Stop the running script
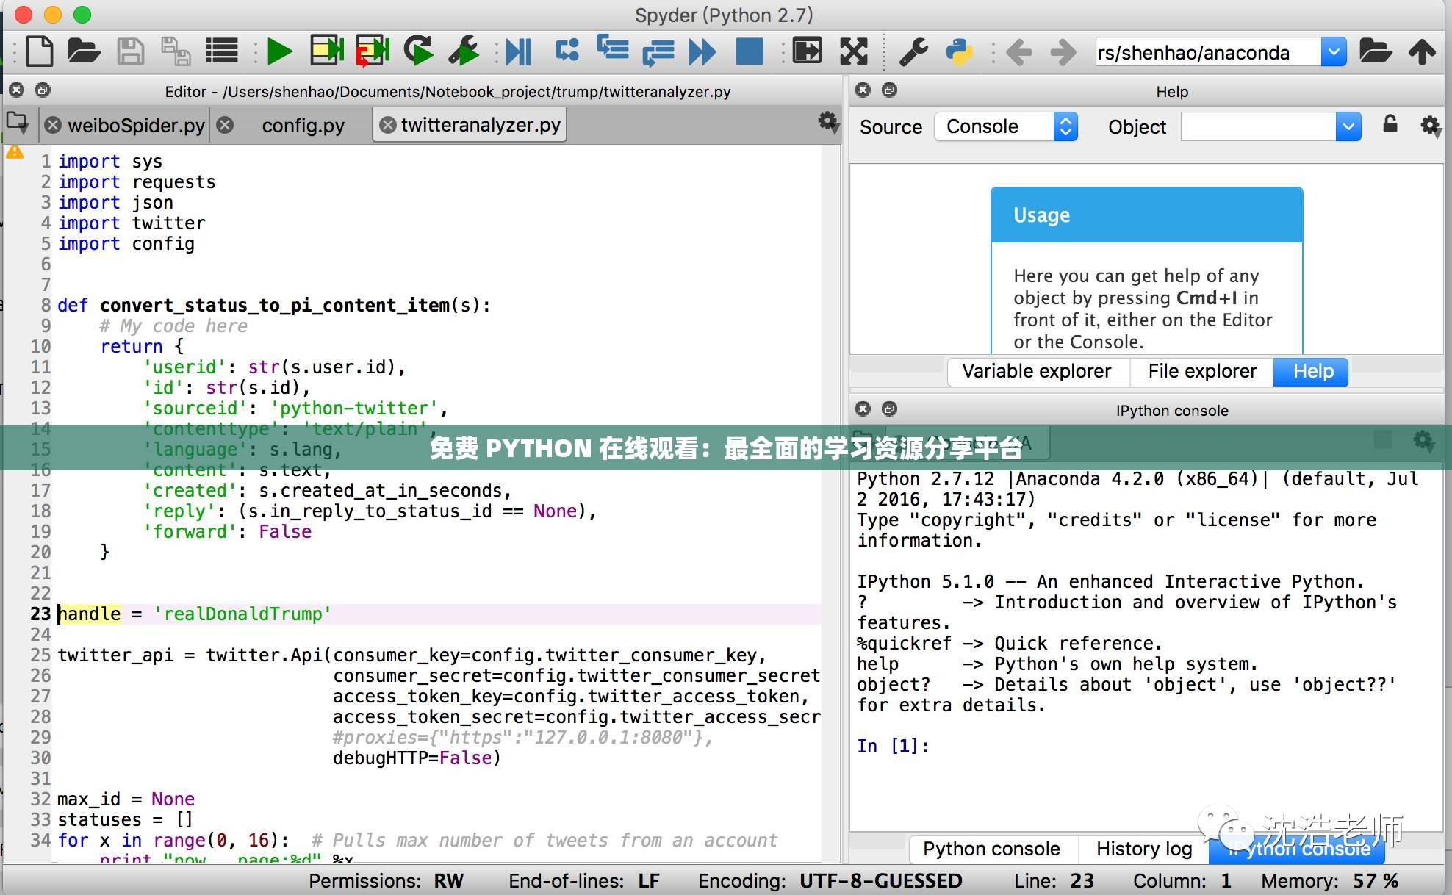The height and width of the screenshot is (895, 1452). click(x=749, y=51)
